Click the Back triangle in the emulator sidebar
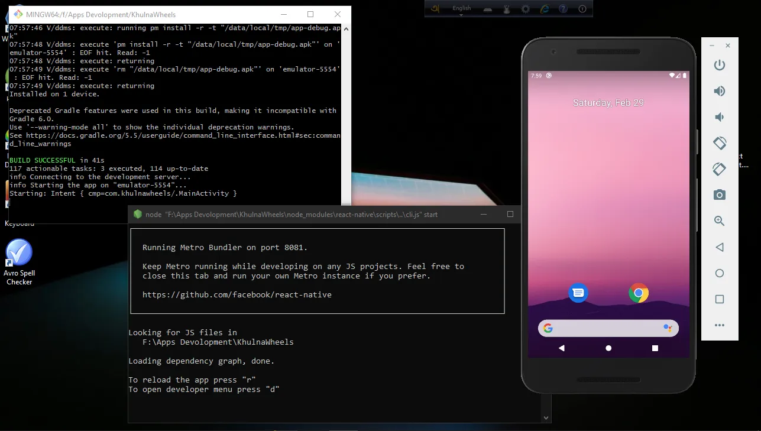 coord(720,247)
